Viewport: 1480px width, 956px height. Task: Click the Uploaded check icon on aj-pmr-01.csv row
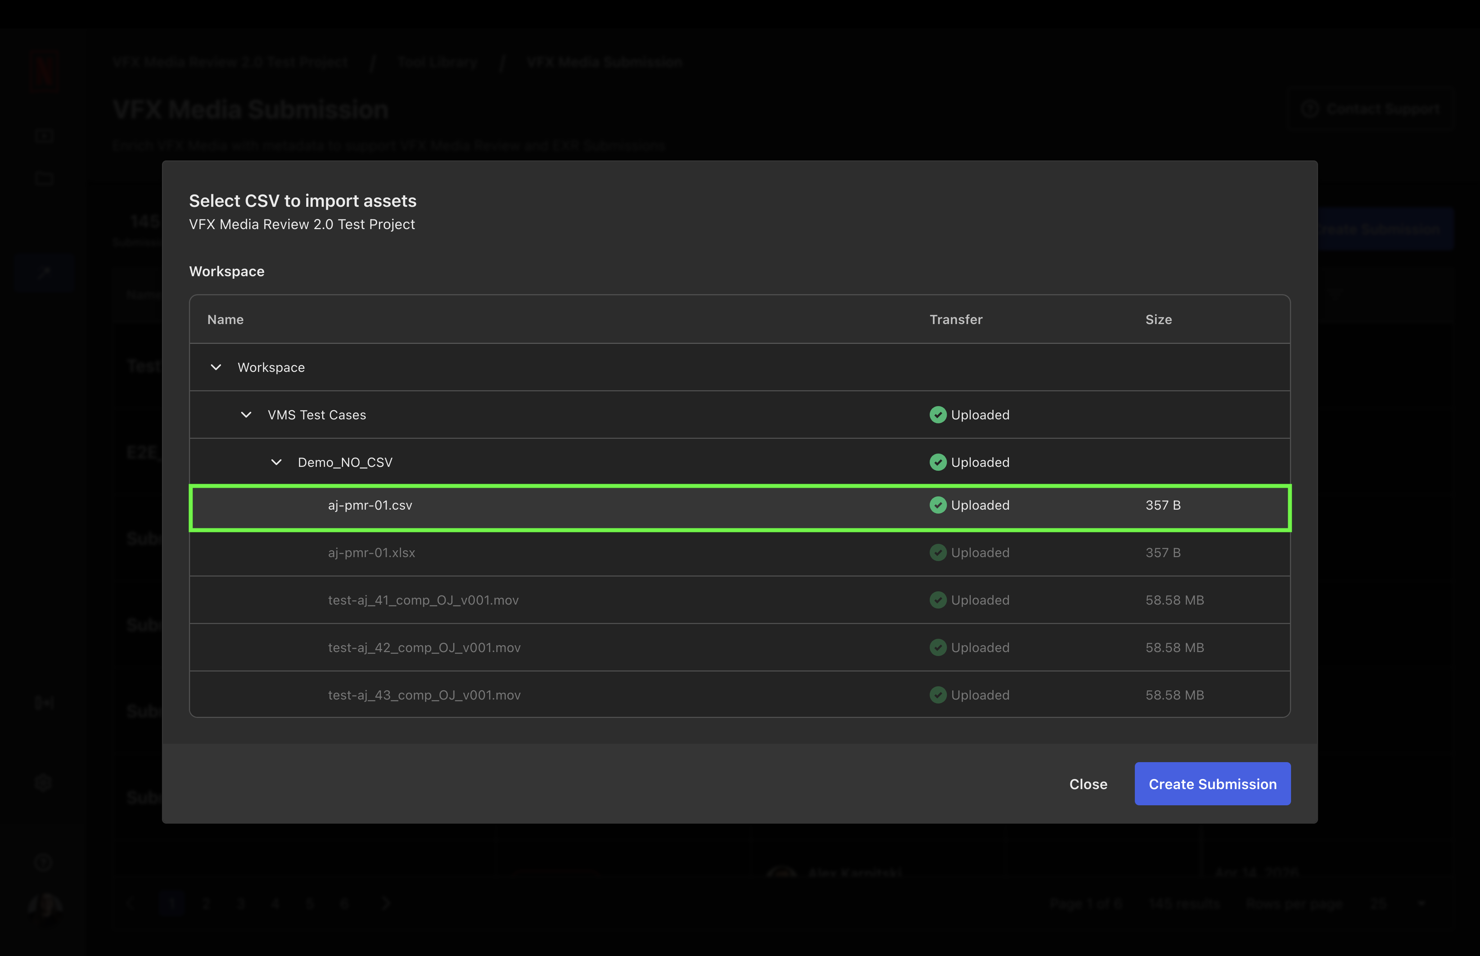tap(938, 505)
